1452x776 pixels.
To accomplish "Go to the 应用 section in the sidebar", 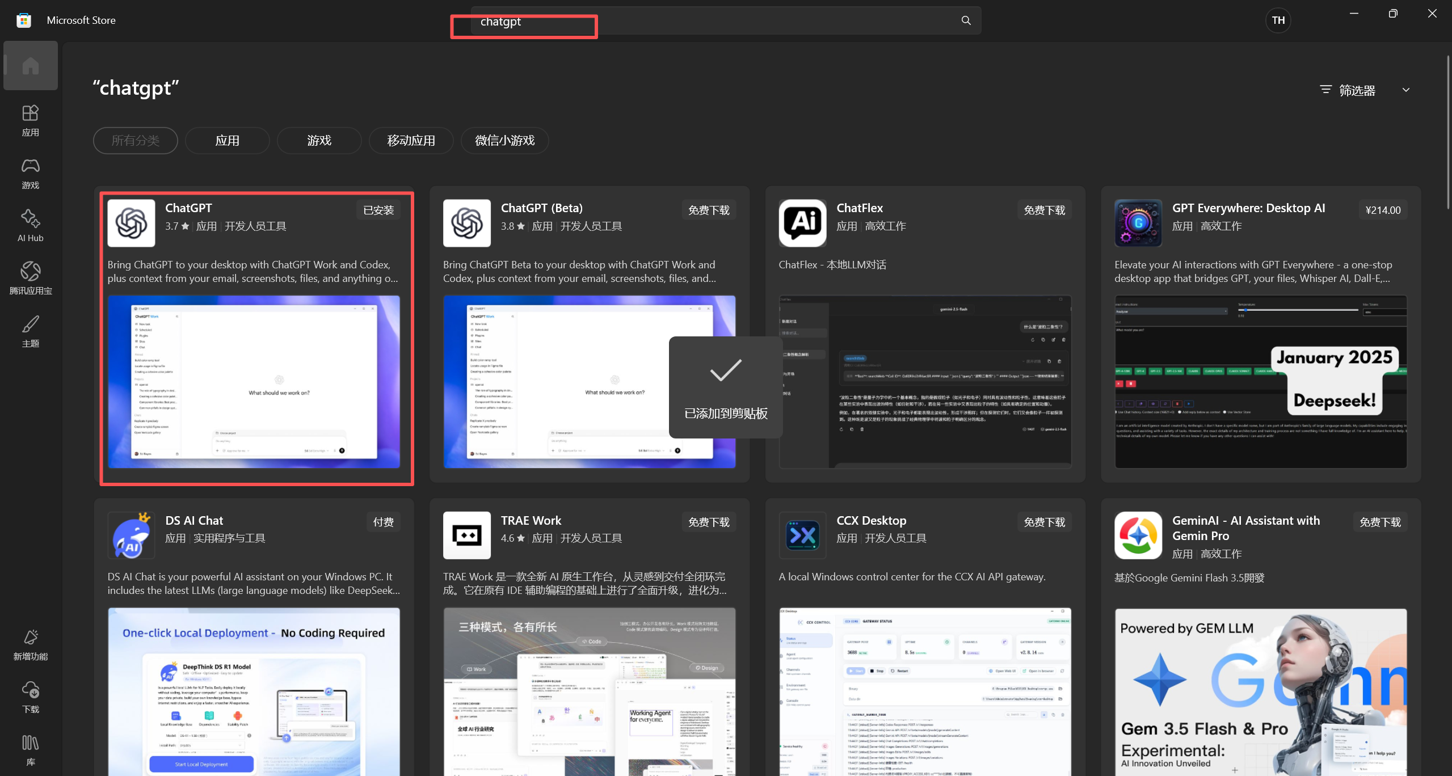I will point(31,120).
